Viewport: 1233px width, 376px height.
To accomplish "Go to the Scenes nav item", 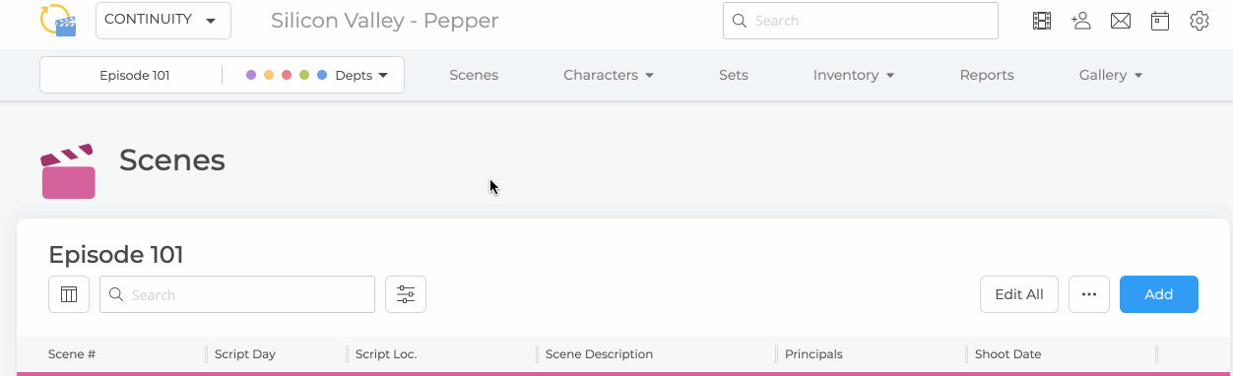I will tap(474, 75).
